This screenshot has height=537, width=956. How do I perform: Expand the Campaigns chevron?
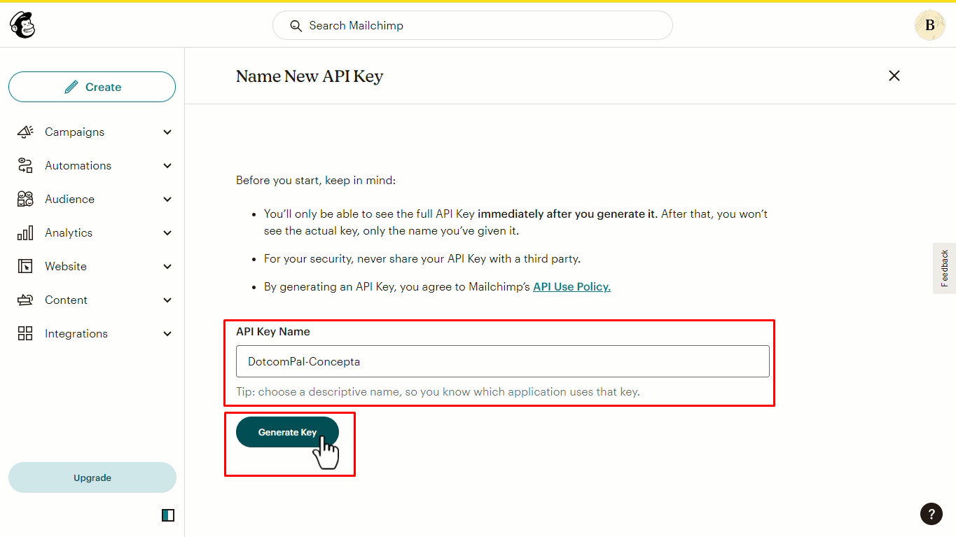click(x=167, y=132)
